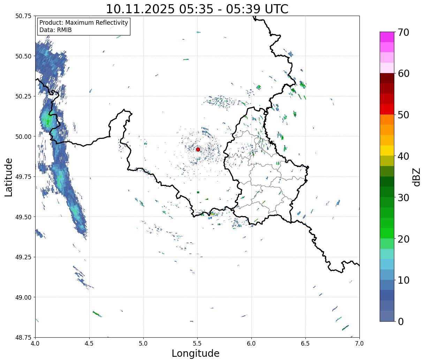Click the 60 tick label on colorbar

(x=403, y=73)
